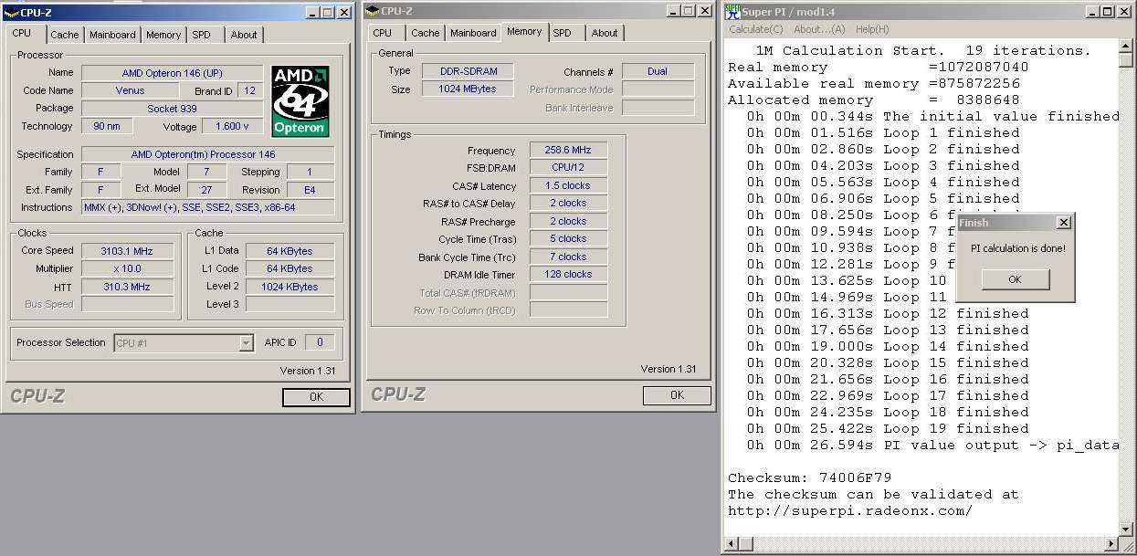Click Multiplier value x 10.0
Viewport: 1137px width, 556px height.
(x=126, y=268)
